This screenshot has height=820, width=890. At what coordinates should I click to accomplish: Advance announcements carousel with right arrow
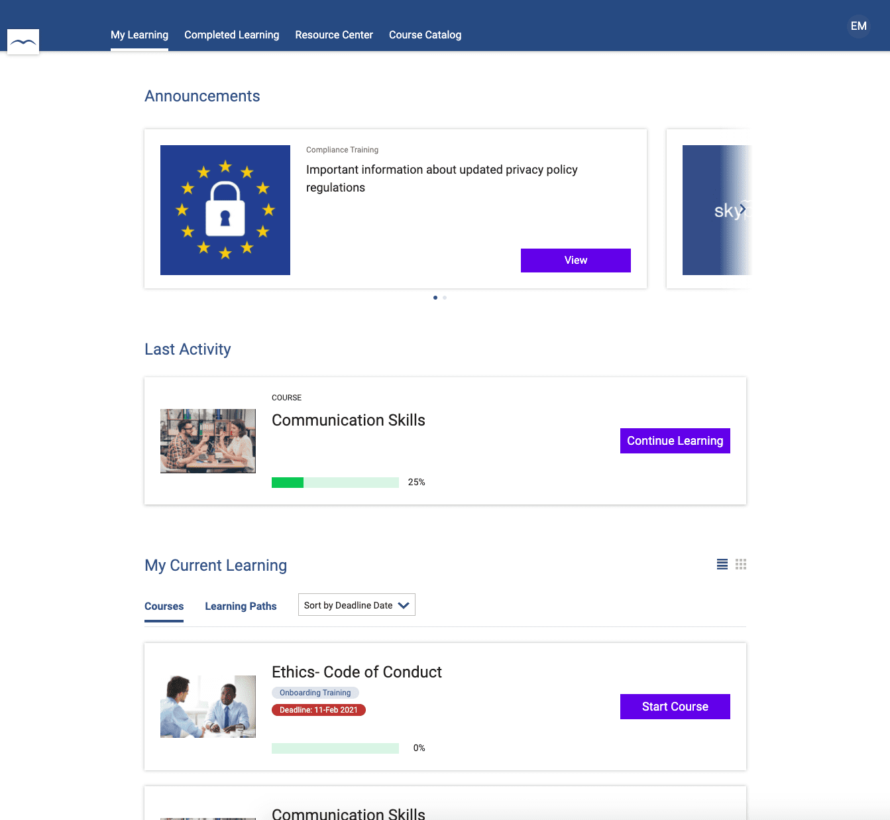pos(742,209)
